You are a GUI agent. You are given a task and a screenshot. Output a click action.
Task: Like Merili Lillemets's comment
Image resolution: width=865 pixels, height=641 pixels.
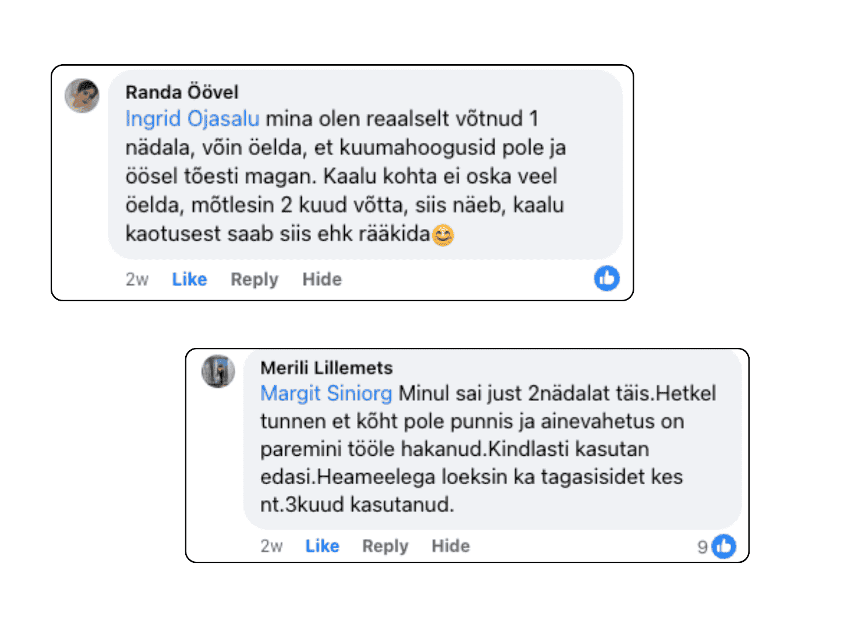(322, 546)
